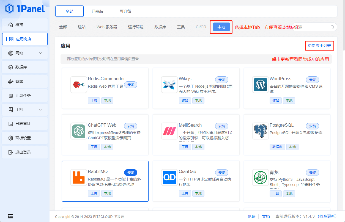The image size is (345, 222).
Task: Open the 文档 footer link
Action: point(266,217)
